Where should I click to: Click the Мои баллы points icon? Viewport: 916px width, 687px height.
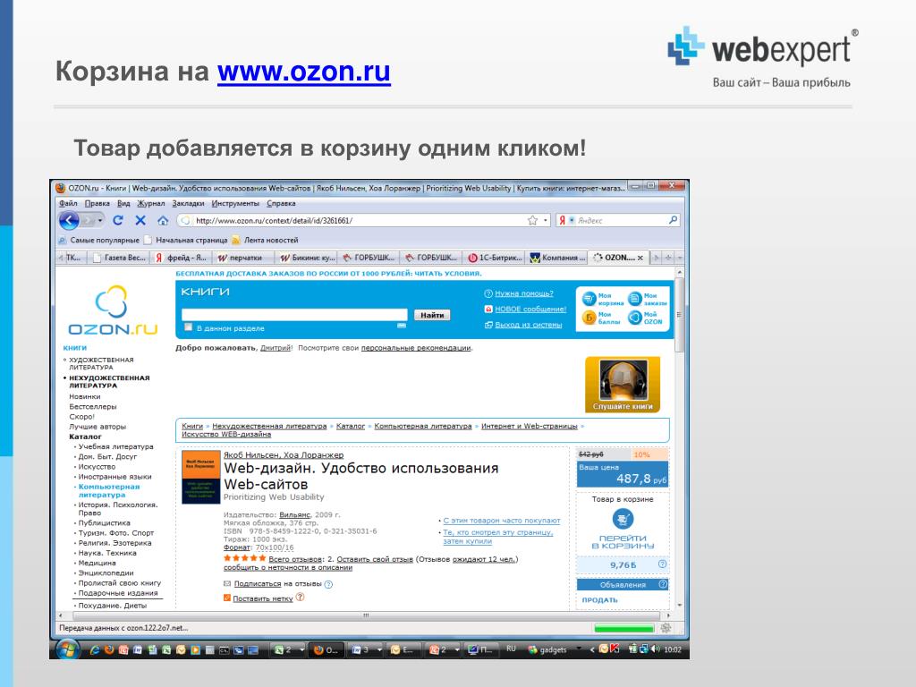[589, 318]
